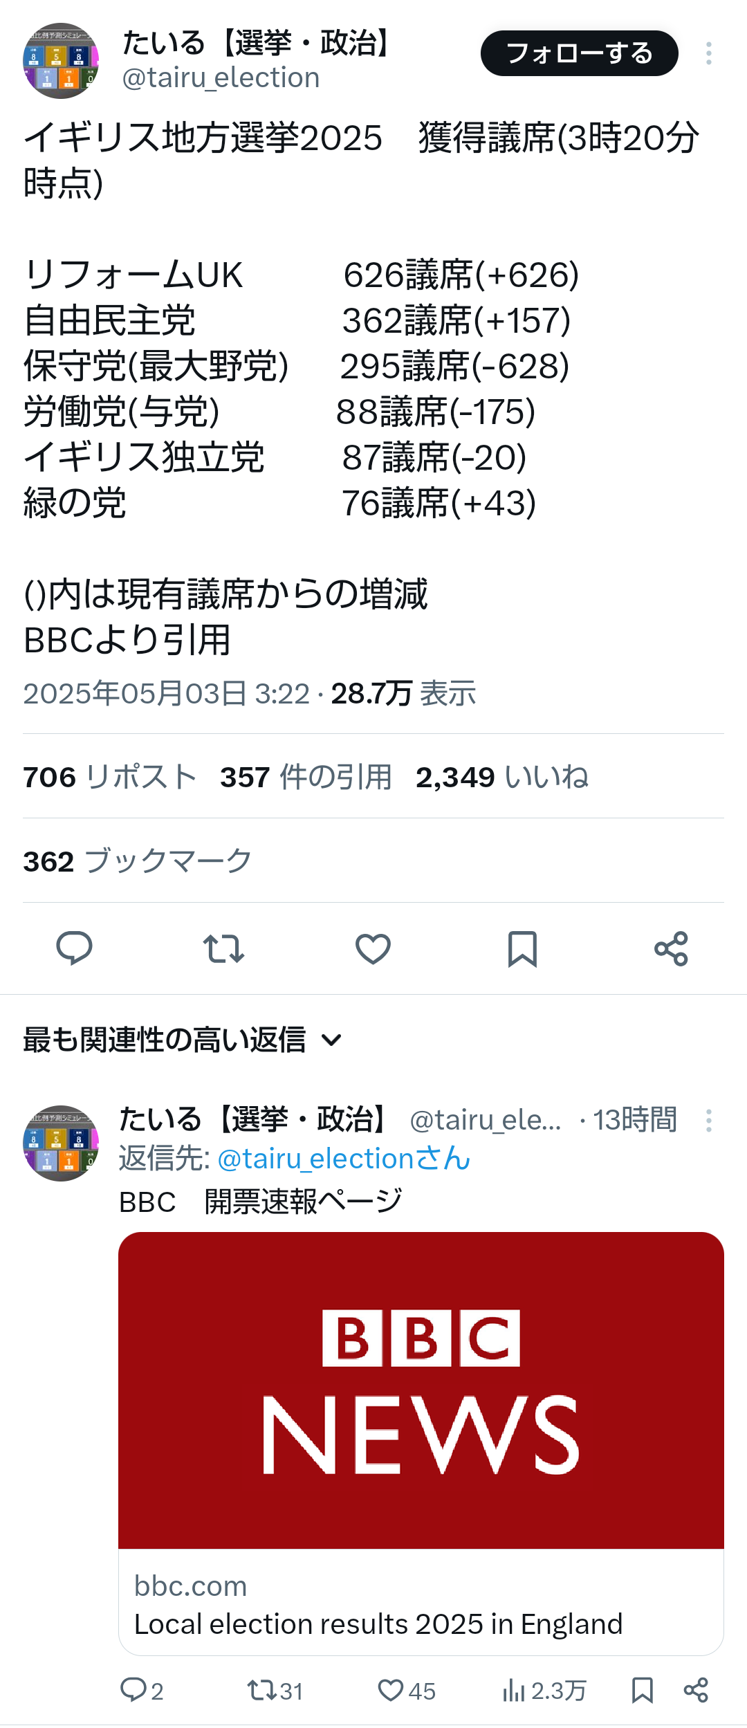747x1728 pixels.
Task: Tap the reply icon with count 2
Action: 142,1690
